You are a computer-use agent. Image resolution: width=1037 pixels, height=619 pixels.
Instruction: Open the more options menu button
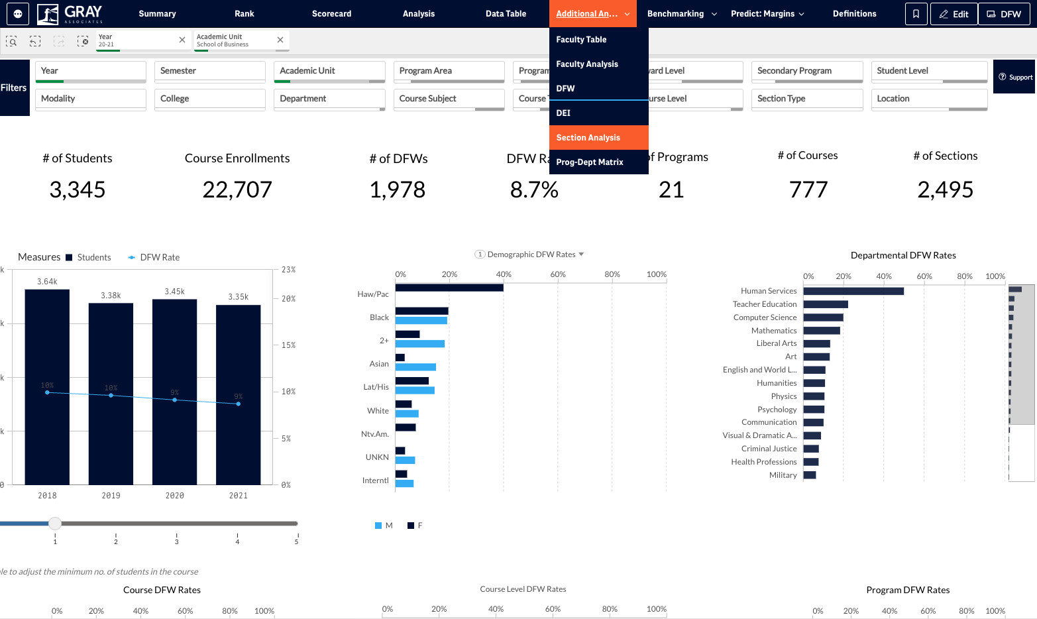17,14
